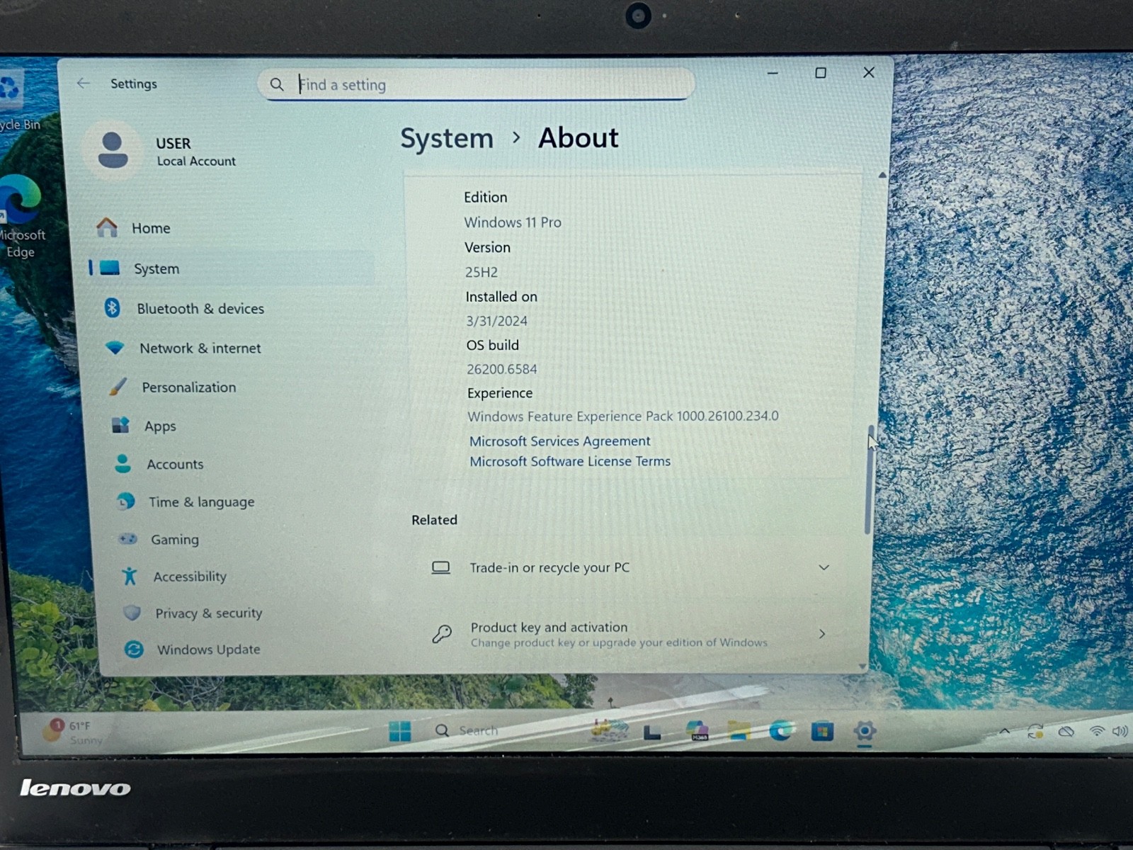Image resolution: width=1133 pixels, height=850 pixels.
Task: Click the System breadcrumb in the title
Action: pos(447,138)
